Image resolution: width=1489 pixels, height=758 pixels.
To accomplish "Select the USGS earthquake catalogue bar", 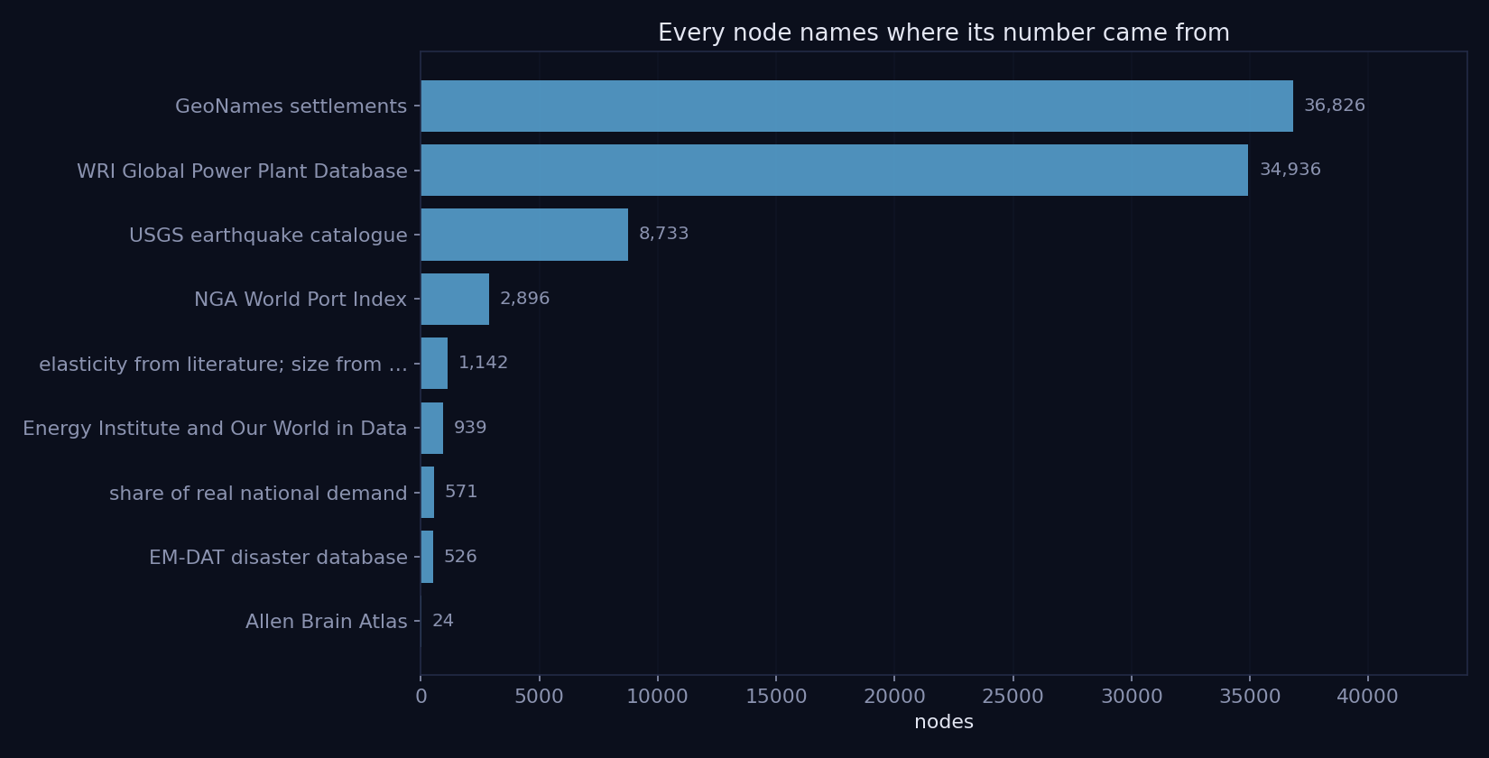I will 524,235.
